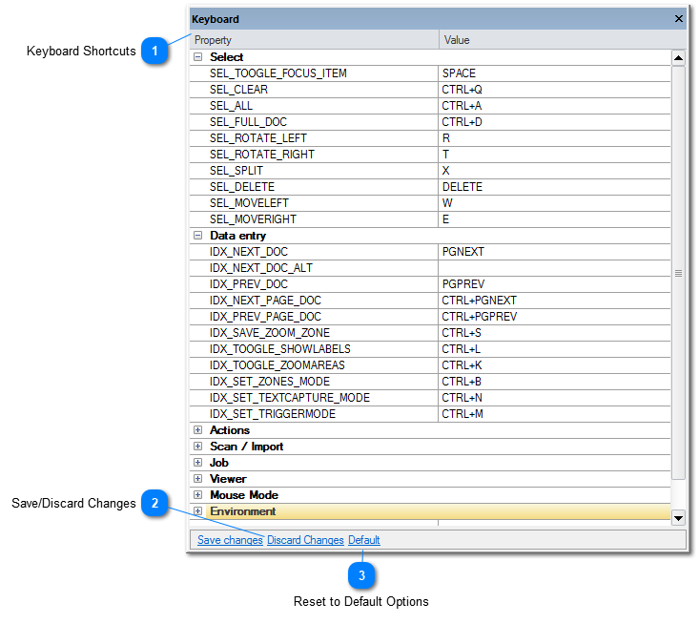Expand the Scan / Import category
The width and height of the screenshot is (699, 624).
pyautogui.click(x=198, y=447)
